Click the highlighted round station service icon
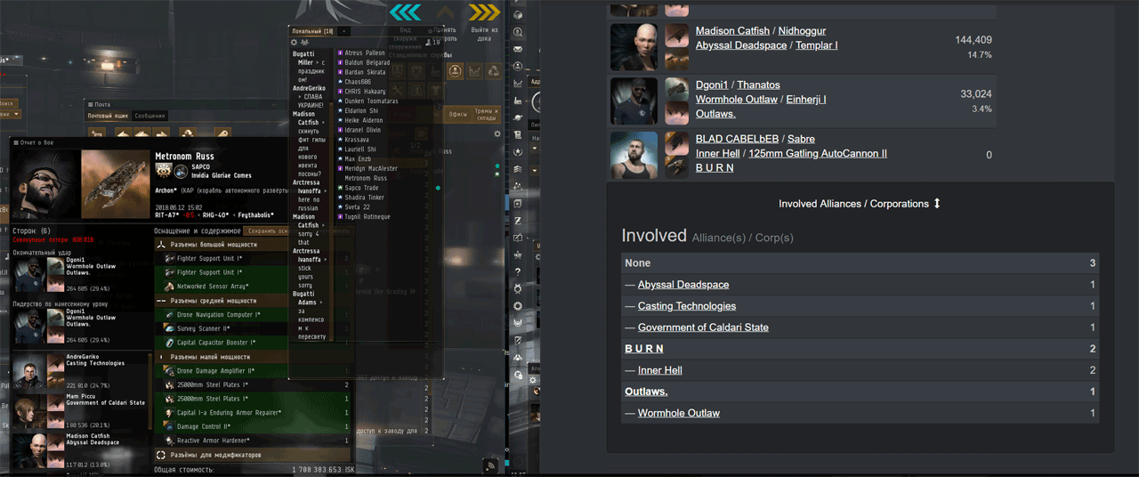 tap(455, 70)
